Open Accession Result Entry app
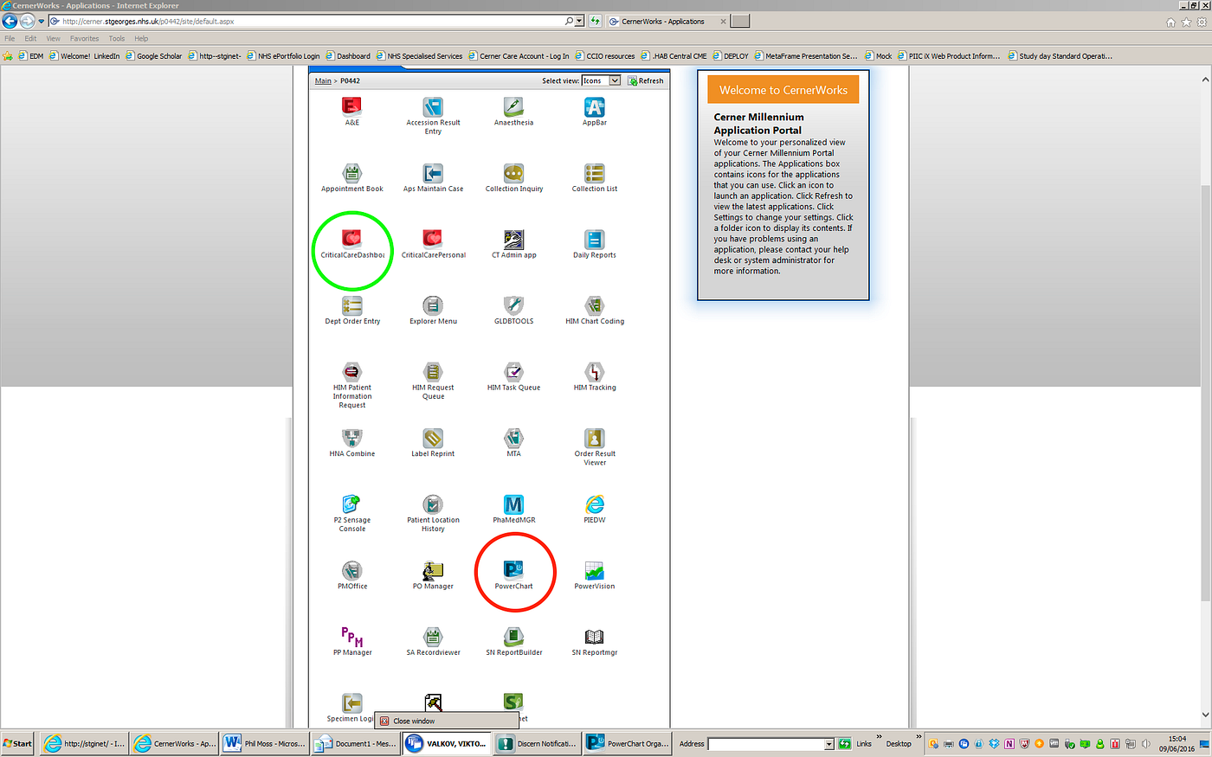Viewport: 1212px width, 757px height. [x=433, y=107]
